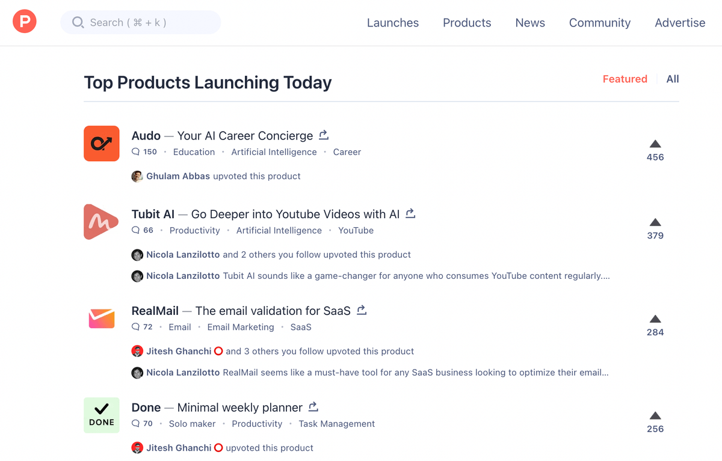
Task: Click the share icon next to Audo
Action: tap(324, 135)
